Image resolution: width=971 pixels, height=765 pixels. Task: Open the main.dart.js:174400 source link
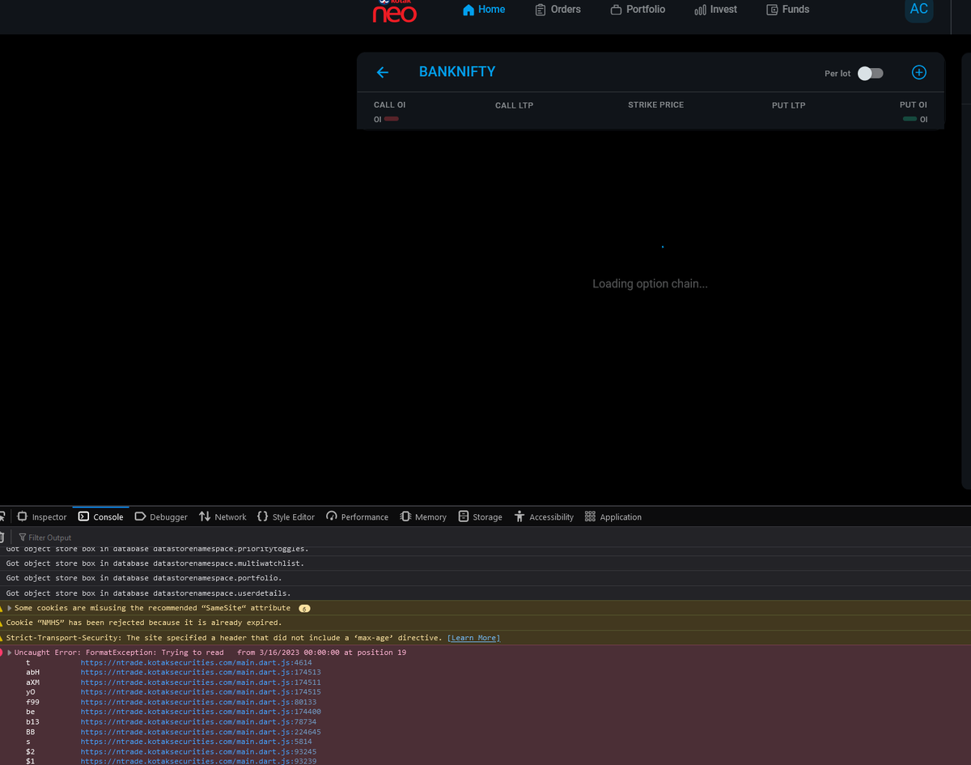coord(201,712)
